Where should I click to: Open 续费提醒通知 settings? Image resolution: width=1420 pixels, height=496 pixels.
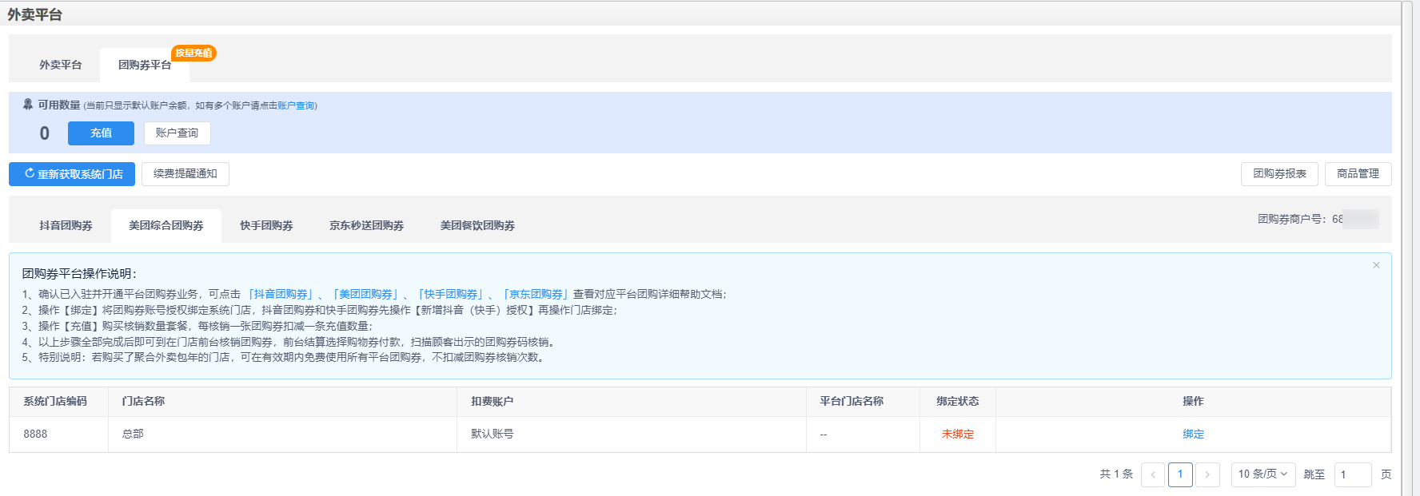185,174
